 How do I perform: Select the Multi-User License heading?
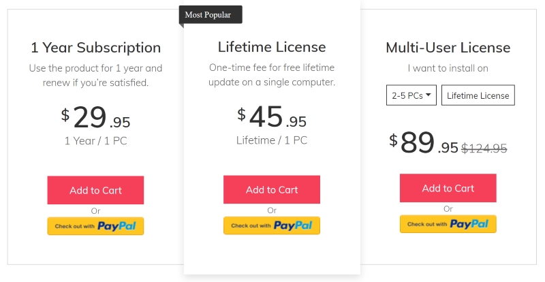click(448, 48)
